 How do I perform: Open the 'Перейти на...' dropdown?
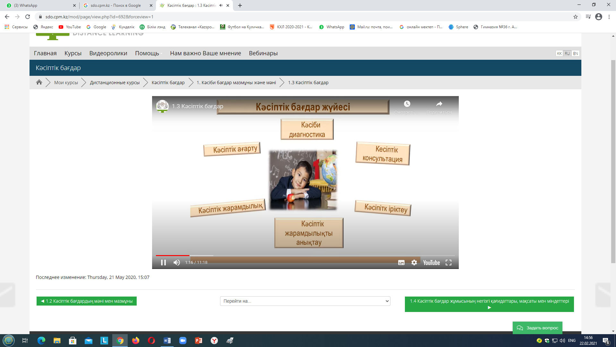pos(305,301)
